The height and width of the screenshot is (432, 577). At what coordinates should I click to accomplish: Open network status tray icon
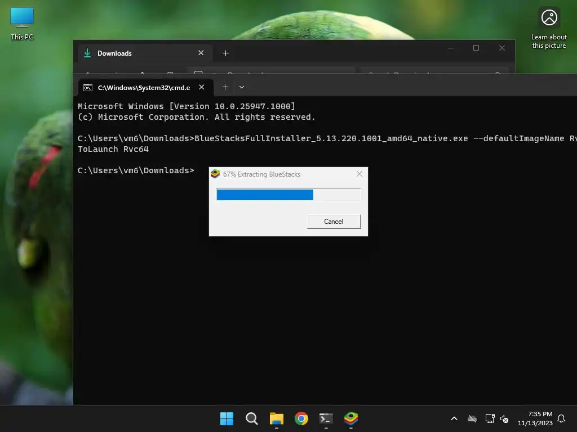(x=490, y=418)
